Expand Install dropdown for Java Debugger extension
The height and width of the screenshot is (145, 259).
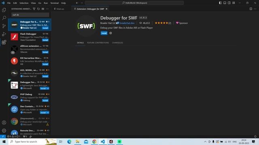[x=48, y=89]
